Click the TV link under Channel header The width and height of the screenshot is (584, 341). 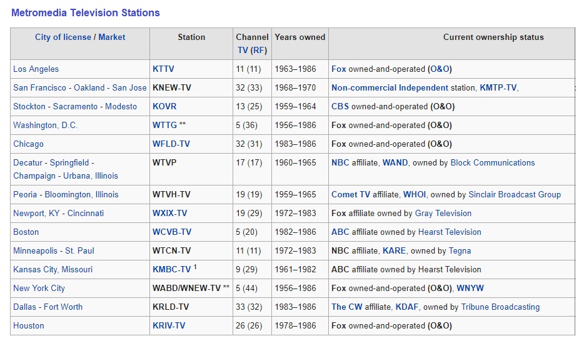pyautogui.click(x=243, y=50)
